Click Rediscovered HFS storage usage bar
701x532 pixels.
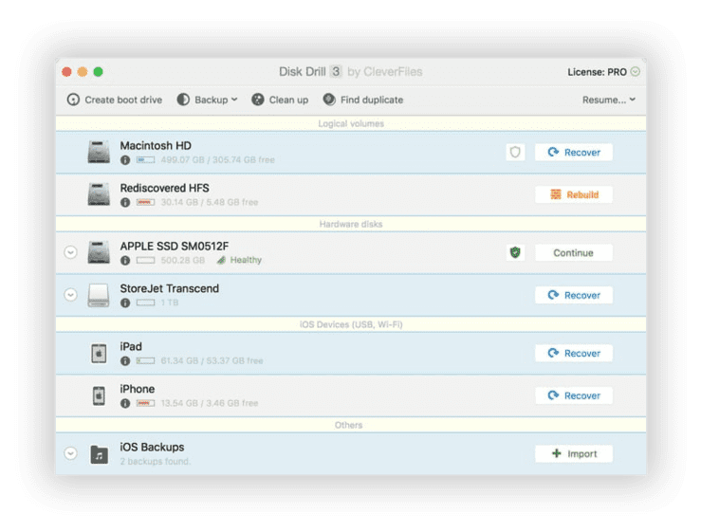coord(145,202)
